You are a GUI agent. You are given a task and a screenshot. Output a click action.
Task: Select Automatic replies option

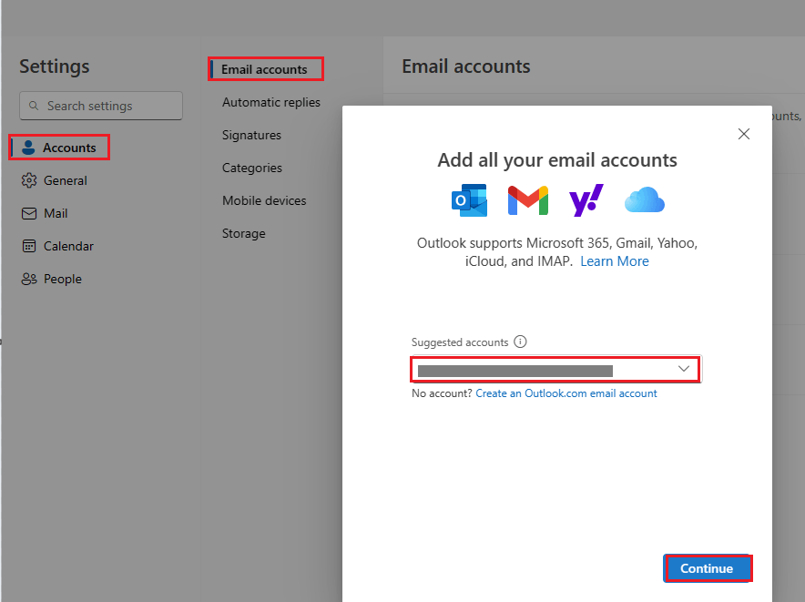271,102
